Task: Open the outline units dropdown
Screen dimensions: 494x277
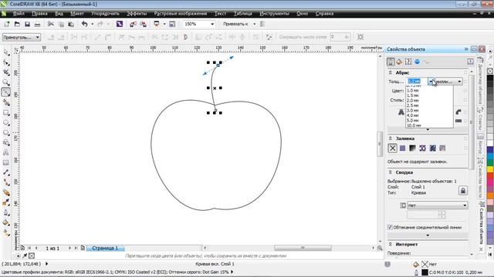Action: pos(448,82)
